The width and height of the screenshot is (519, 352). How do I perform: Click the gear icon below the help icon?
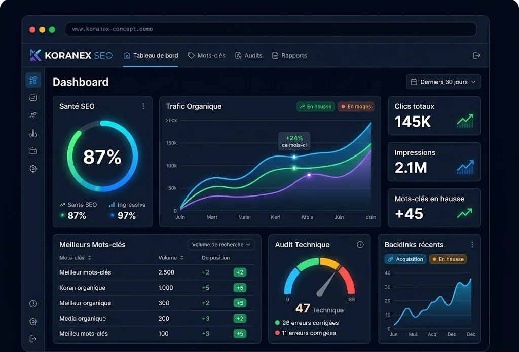pyautogui.click(x=33, y=321)
